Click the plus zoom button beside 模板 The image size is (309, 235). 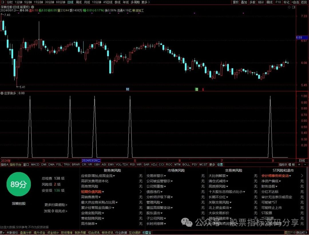pyautogui.click(x=299, y=165)
